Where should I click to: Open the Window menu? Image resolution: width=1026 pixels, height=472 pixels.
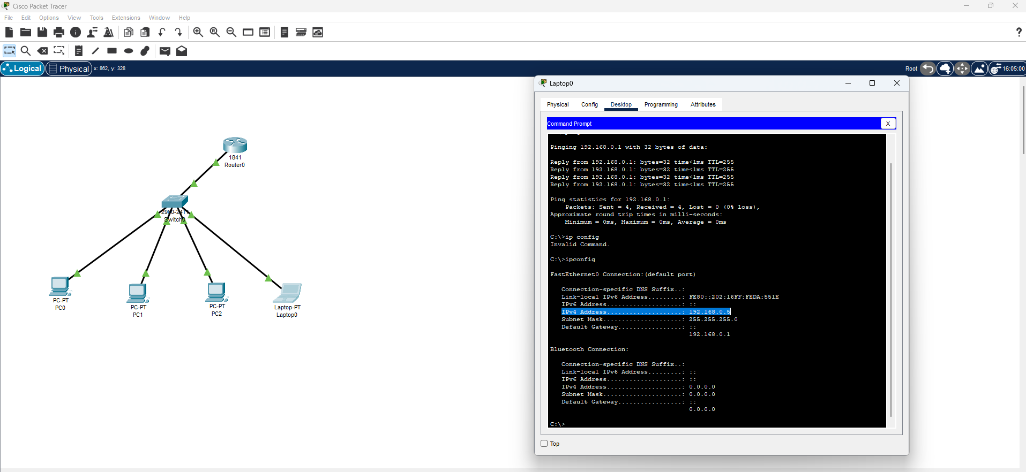pyautogui.click(x=159, y=18)
